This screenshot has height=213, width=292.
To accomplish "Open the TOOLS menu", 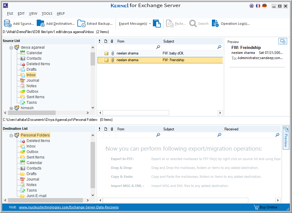I will click(x=47, y=13).
